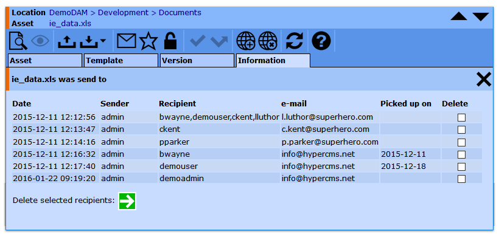Click recipient cell ckent
The image size is (499, 237).
(170, 129)
